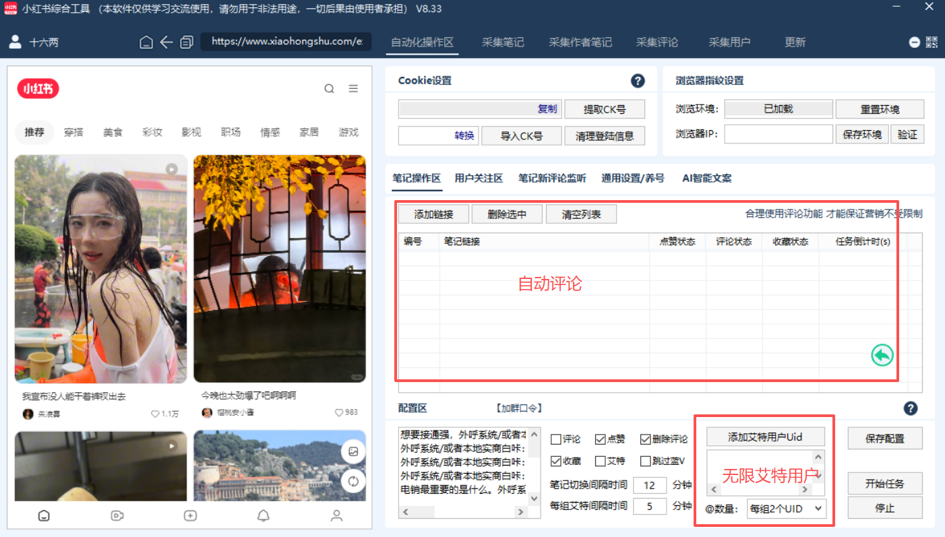The height and width of the screenshot is (537, 945).
Task: Click the green reply arrow icon in table
Action: (x=882, y=355)
